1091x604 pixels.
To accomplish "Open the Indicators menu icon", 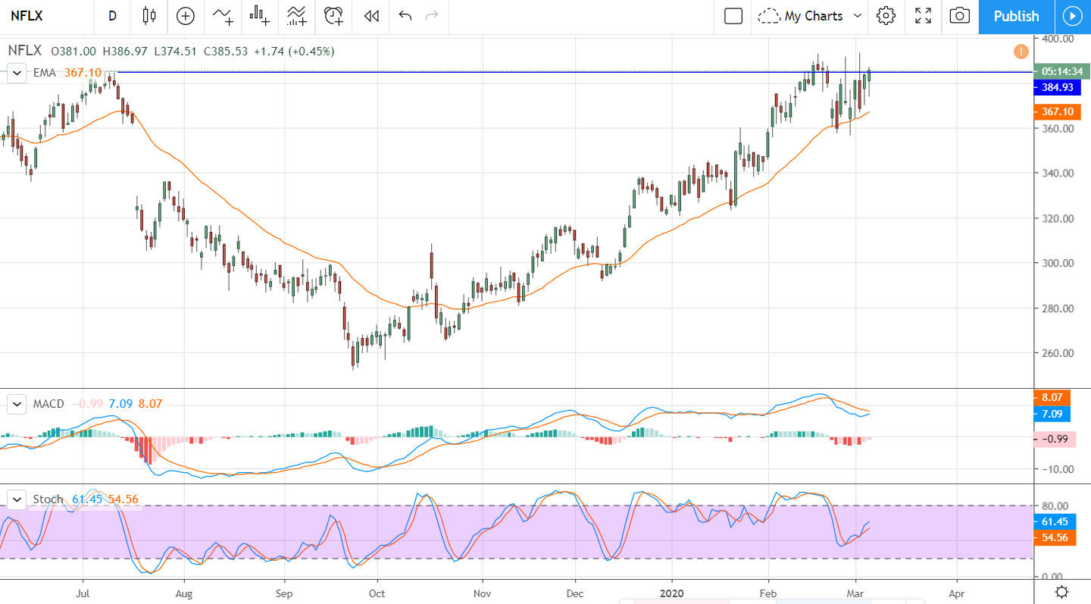I will (223, 16).
